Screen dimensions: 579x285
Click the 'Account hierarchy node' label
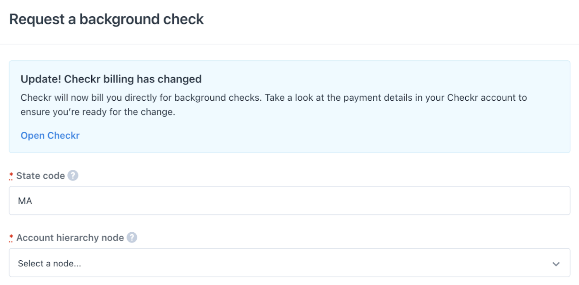click(x=70, y=238)
